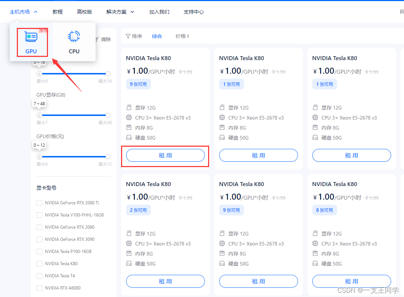Rent the K80 with 8张可用
404x297 pixels.
[351, 281]
